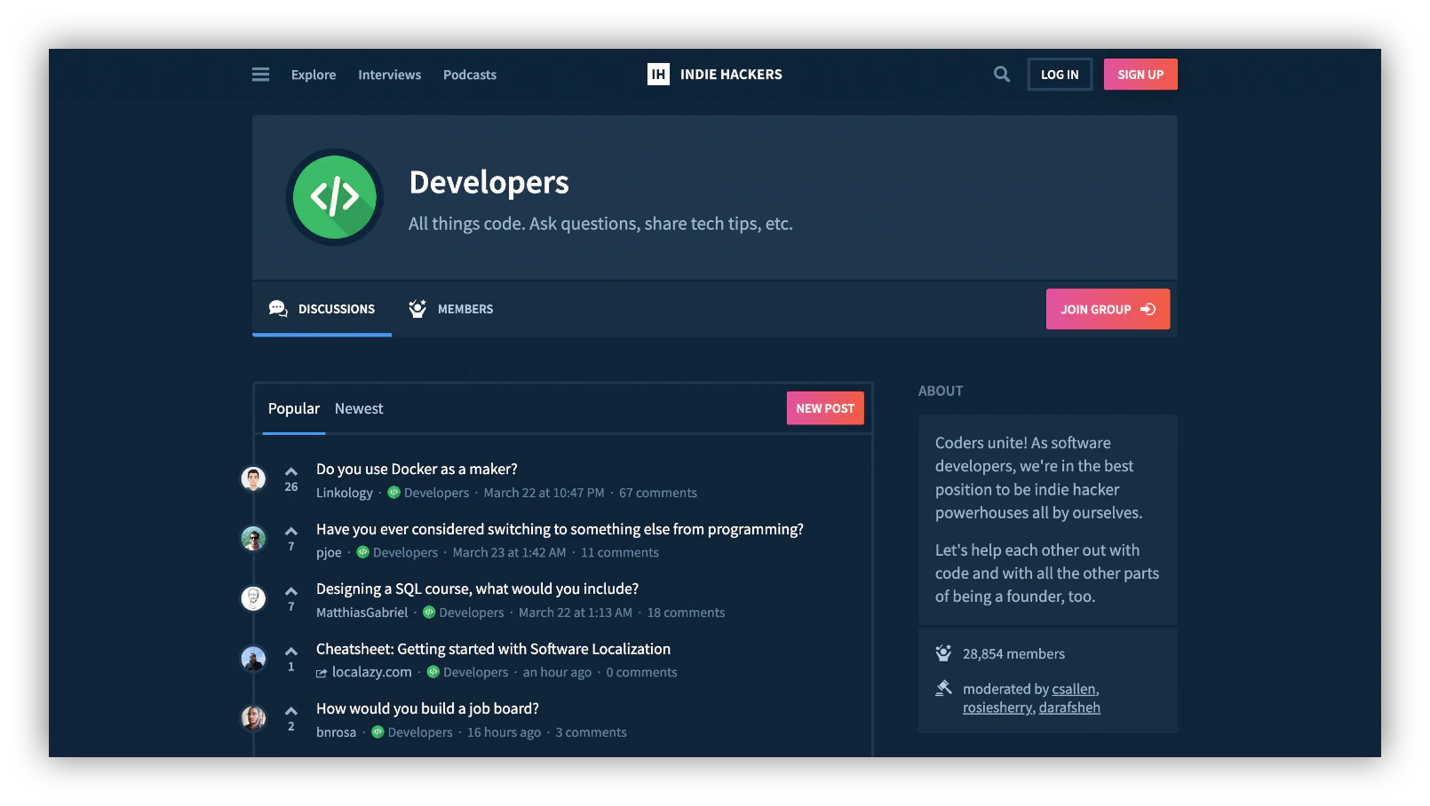
Task: Open moderator csallen's profile link
Action: click(1074, 689)
